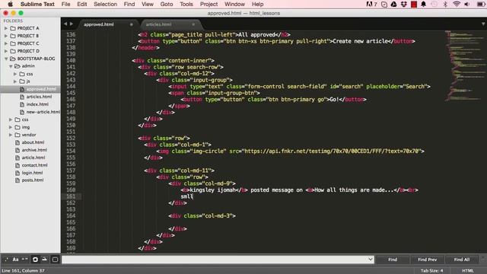Open login.html from the sidebar
Image resolution: width=487 pixels, height=274 pixels.
[x=32, y=173]
